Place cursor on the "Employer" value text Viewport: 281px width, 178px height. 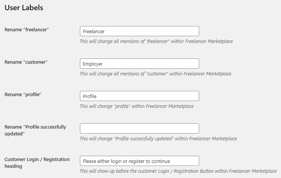coord(93,64)
